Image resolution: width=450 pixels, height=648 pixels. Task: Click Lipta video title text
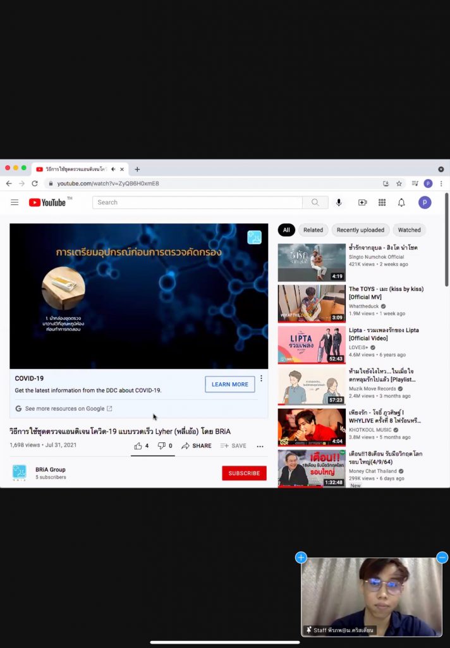[x=384, y=334]
